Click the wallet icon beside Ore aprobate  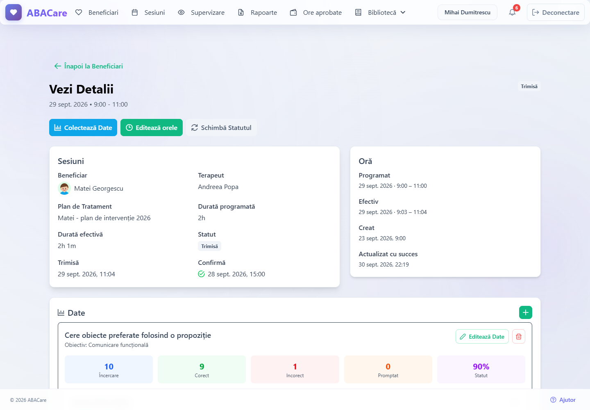(x=293, y=12)
